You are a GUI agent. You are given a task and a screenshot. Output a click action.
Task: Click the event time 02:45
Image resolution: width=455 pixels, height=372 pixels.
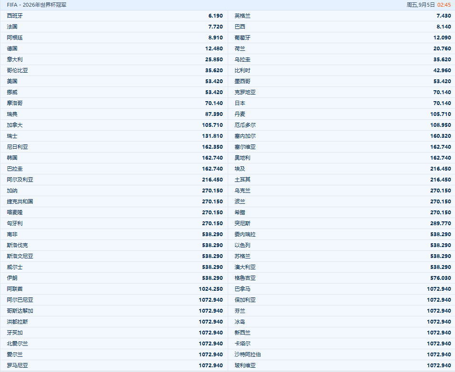click(444, 5)
